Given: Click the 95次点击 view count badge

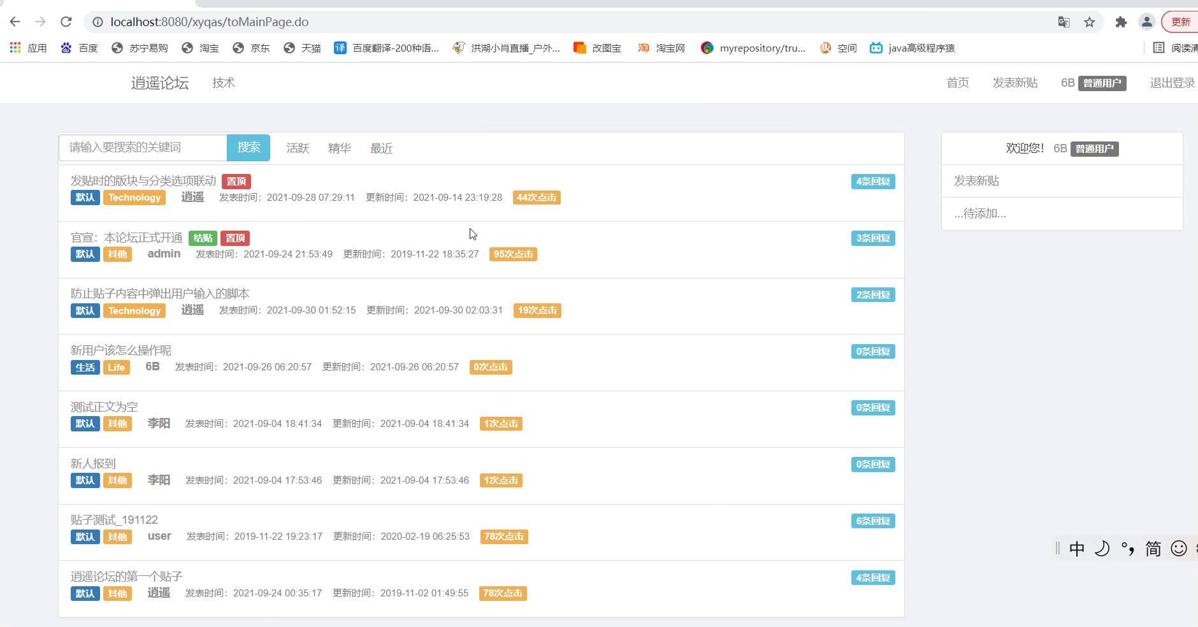Looking at the screenshot, I should click(513, 254).
